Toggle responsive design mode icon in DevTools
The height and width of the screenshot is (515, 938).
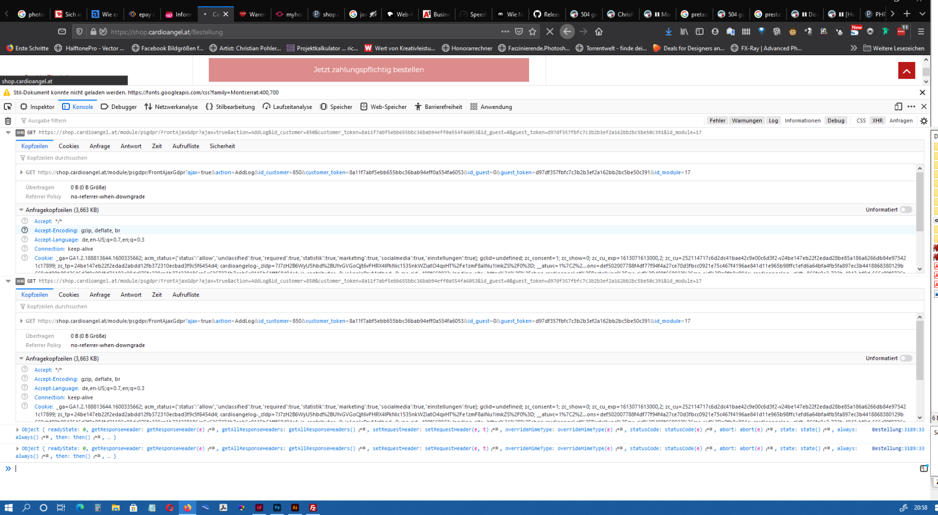point(898,106)
